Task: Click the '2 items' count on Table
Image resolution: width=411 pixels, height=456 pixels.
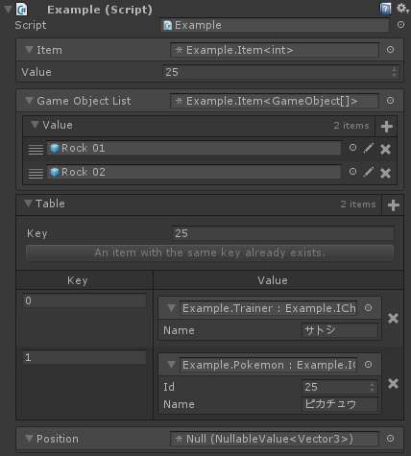Action: (358, 204)
